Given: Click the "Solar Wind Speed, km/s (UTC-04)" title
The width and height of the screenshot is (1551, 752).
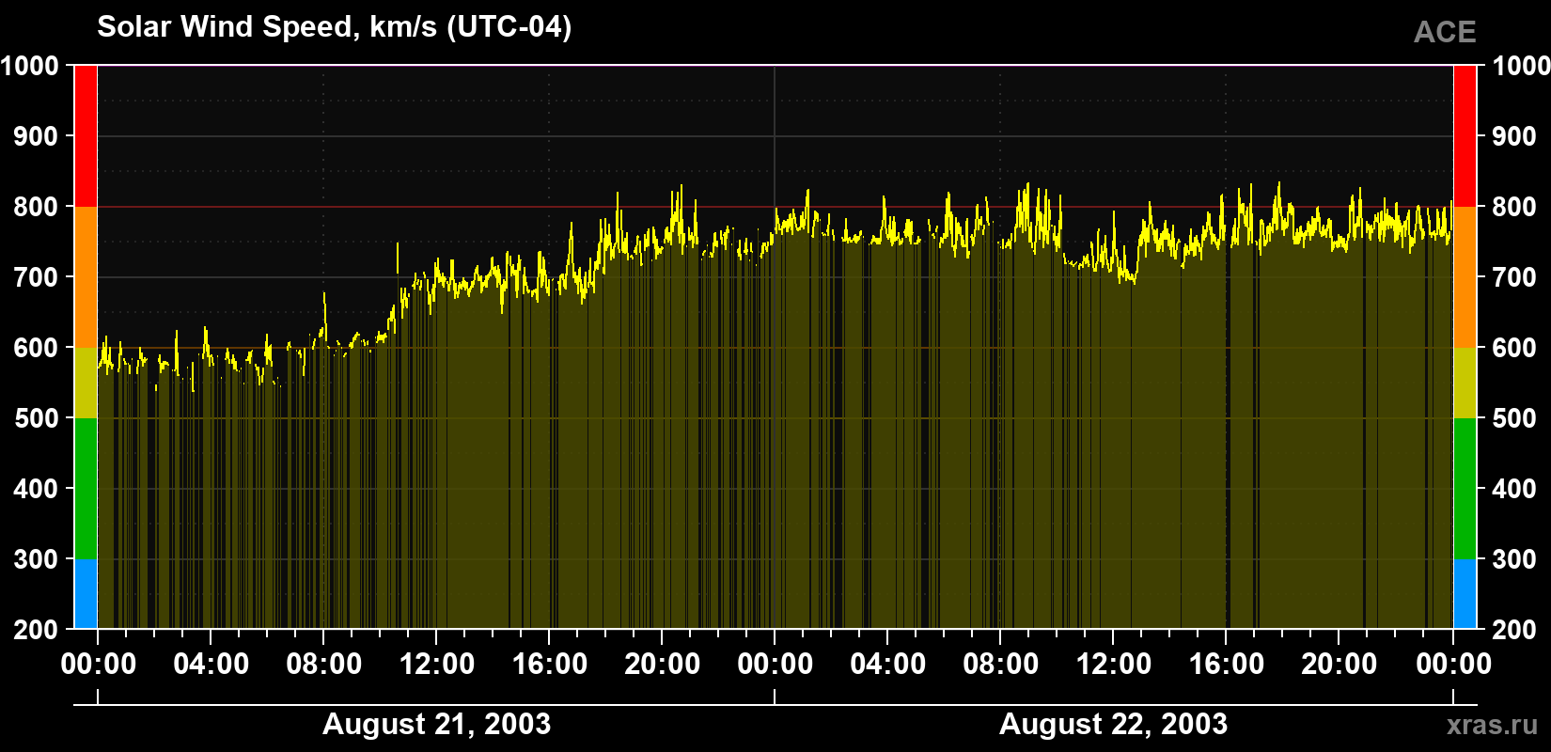Looking at the screenshot, I should click(x=334, y=27).
